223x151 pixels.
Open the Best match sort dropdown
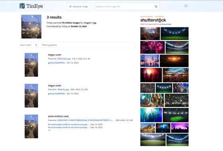click(x=29, y=45)
